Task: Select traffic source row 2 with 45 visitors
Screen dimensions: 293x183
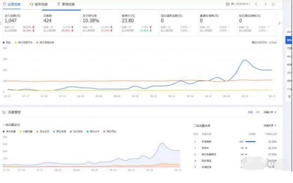Action: click(235, 148)
